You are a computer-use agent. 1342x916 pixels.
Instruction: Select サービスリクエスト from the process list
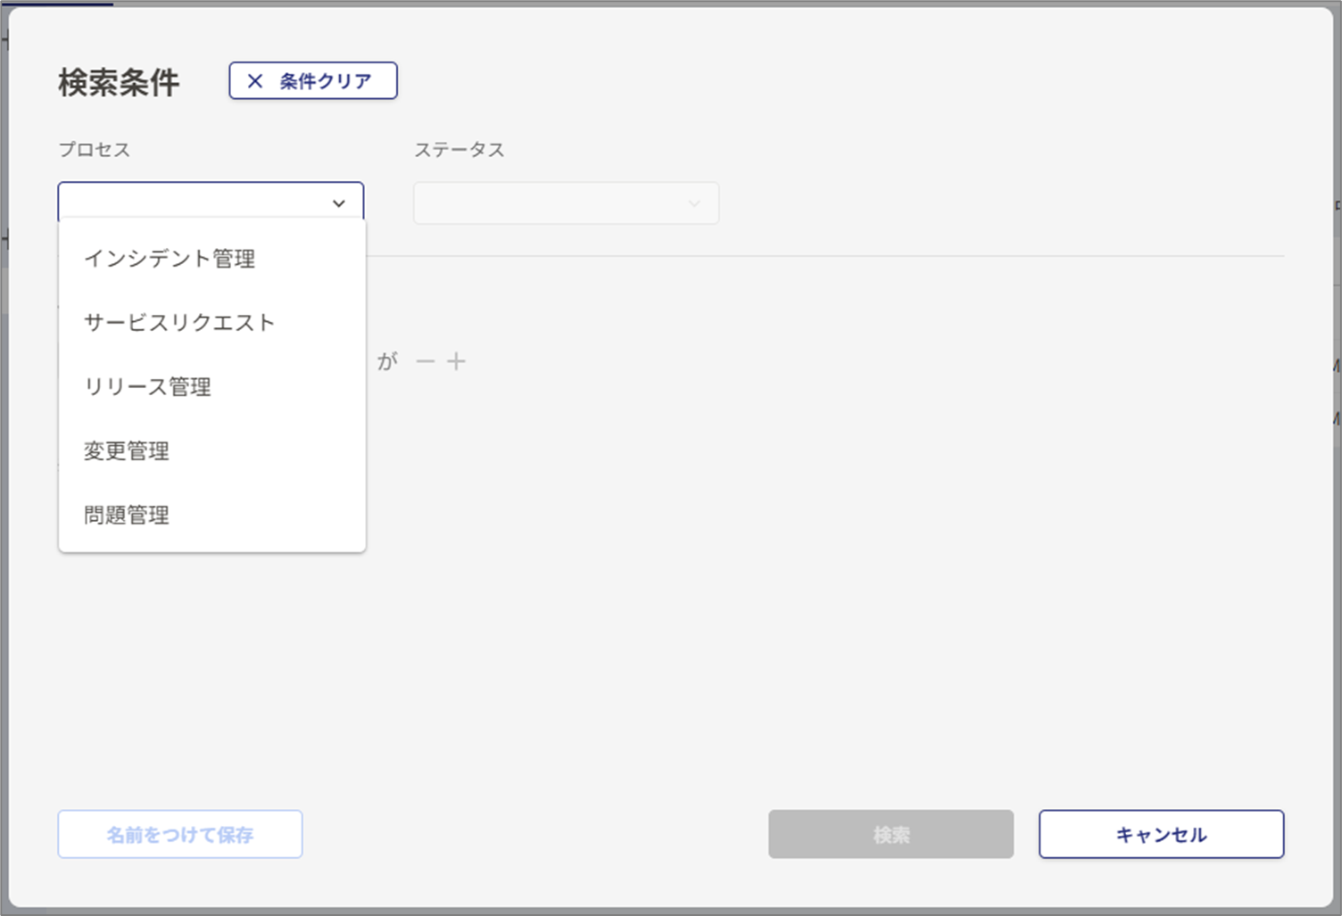click(x=178, y=323)
